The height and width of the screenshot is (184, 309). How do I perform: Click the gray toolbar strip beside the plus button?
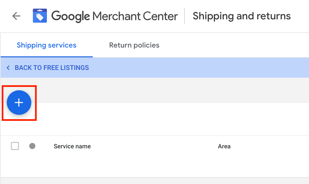click(x=170, y=90)
